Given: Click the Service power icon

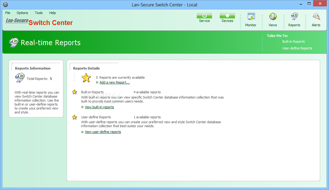Looking at the screenshot, I should (204, 16).
